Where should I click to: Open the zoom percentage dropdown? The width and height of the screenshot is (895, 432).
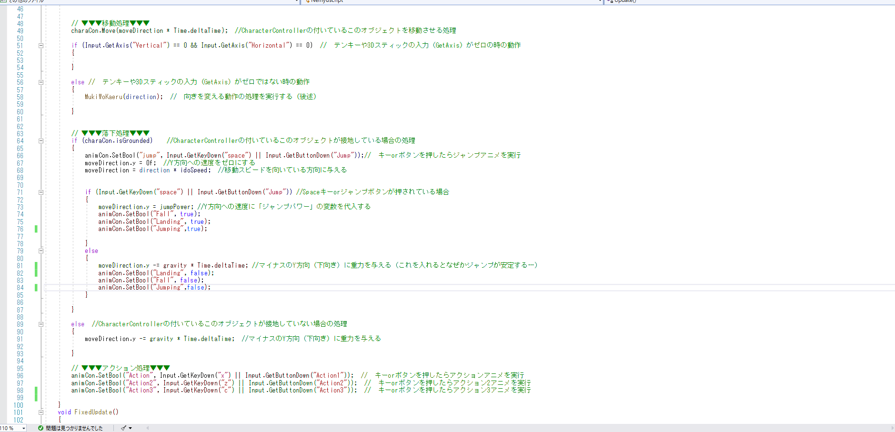click(x=23, y=428)
